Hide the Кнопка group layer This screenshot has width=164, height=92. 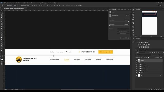point(136,65)
